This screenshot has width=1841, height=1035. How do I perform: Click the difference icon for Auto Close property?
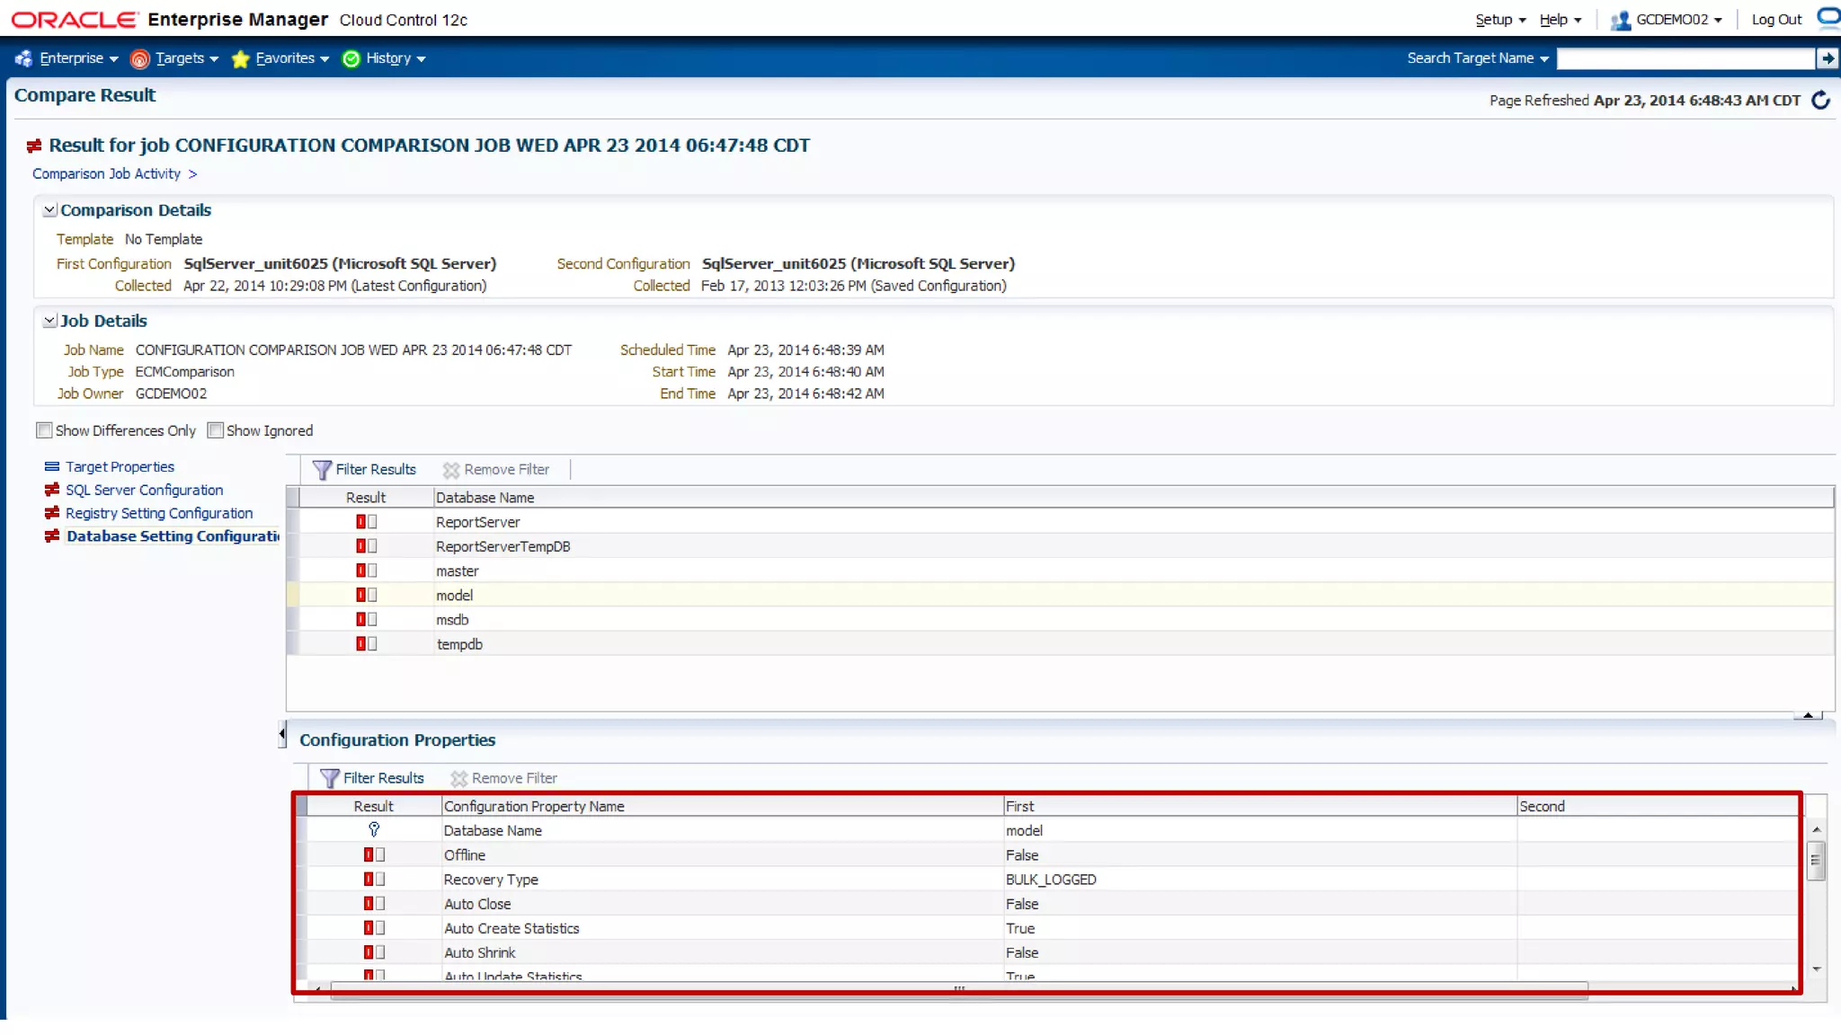tap(374, 903)
